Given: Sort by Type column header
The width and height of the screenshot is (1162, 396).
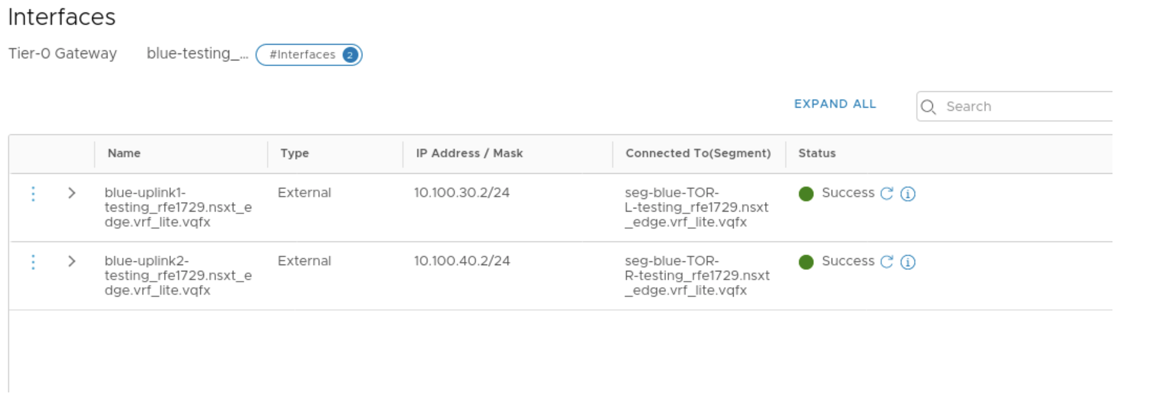Looking at the screenshot, I should click(x=295, y=153).
